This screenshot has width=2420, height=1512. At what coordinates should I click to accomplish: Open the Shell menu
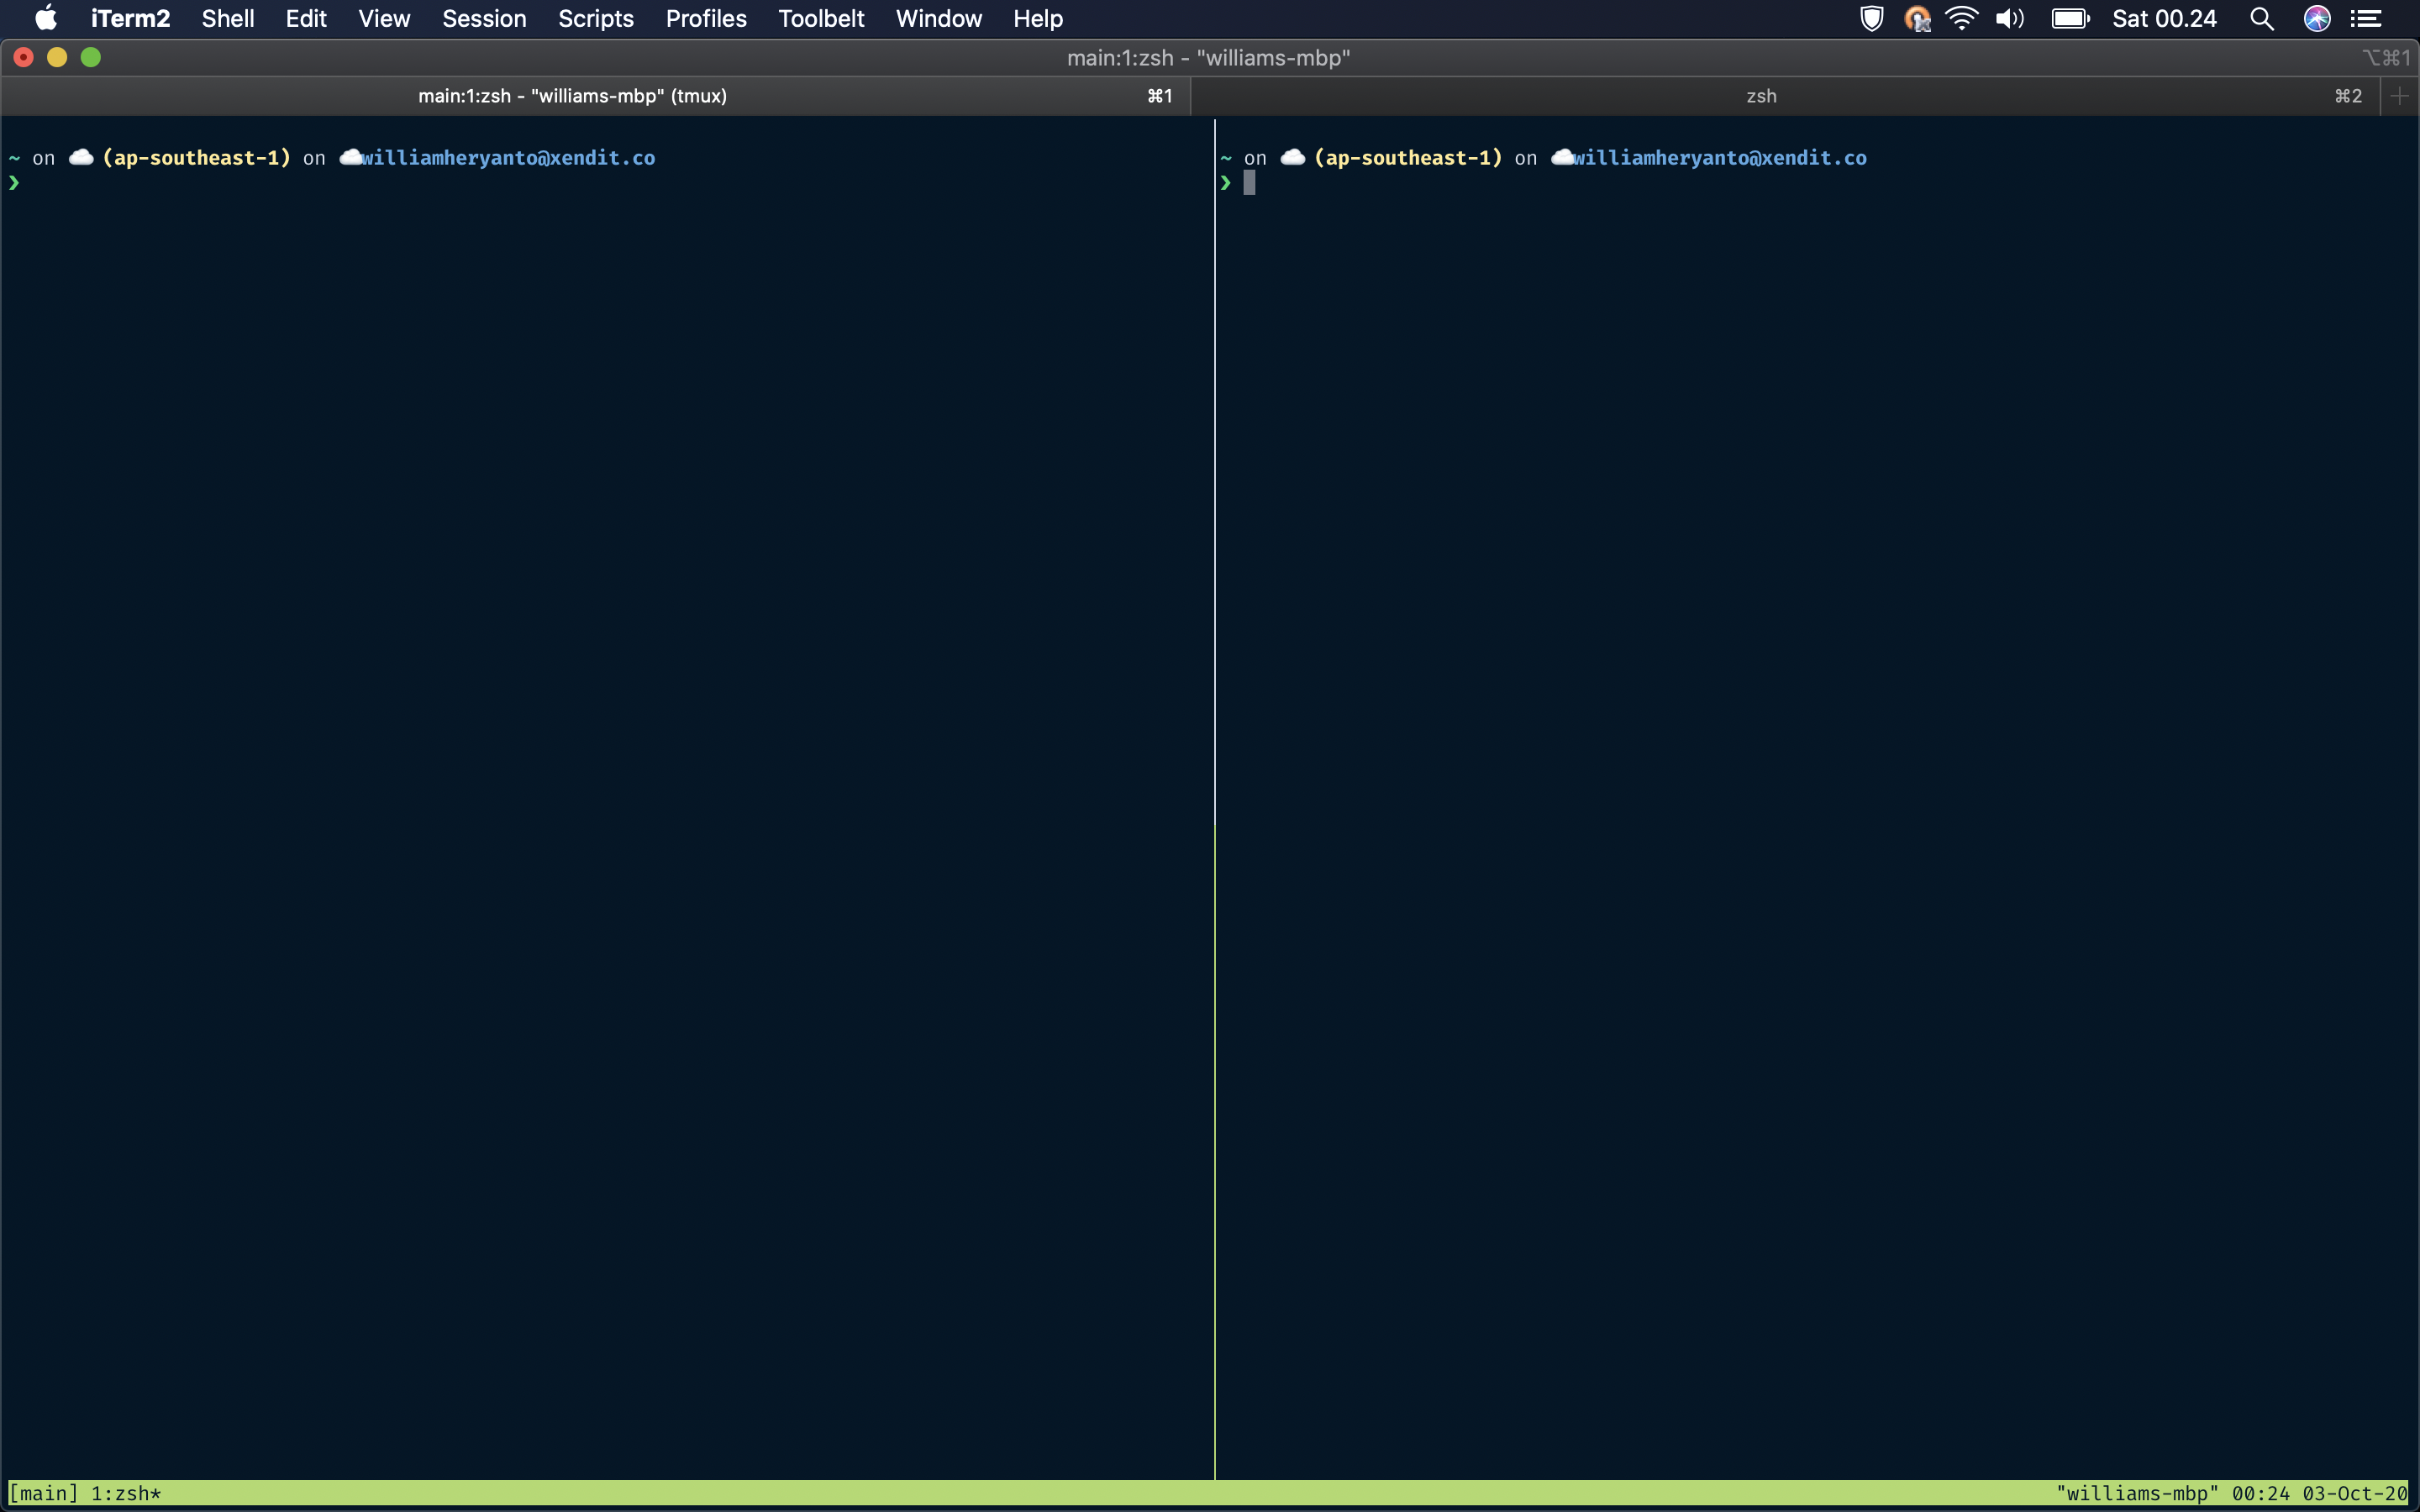click(228, 18)
